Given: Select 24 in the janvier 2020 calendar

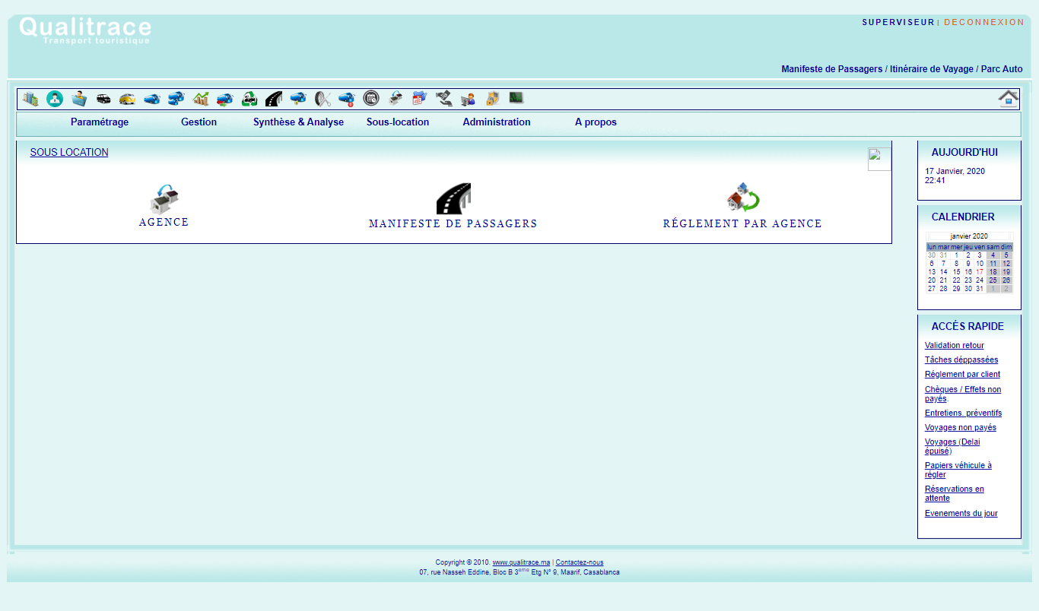Looking at the screenshot, I should pyautogui.click(x=980, y=280).
